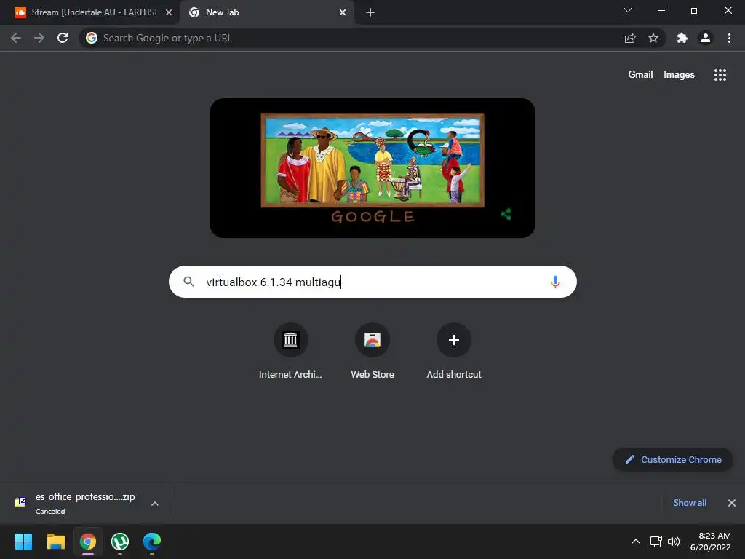The height and width of the screenshot is (559, 745).
Task: Reload the current page
Action: tap(63, 38)
